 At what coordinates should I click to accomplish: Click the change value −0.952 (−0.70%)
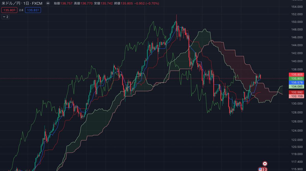tap(146, 4)
